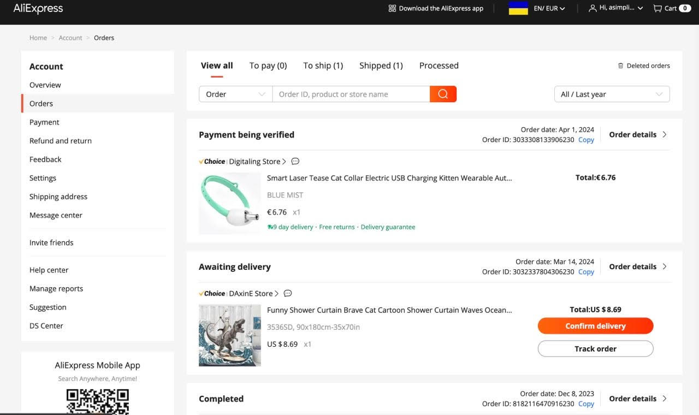Switch to the To pay (0) tab

coord(268,66)
